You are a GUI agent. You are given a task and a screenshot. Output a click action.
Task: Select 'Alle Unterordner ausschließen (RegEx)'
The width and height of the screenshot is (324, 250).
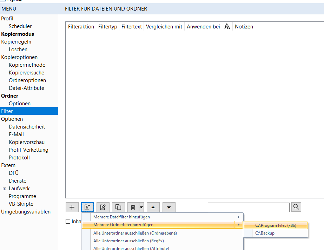coord(128,241)
